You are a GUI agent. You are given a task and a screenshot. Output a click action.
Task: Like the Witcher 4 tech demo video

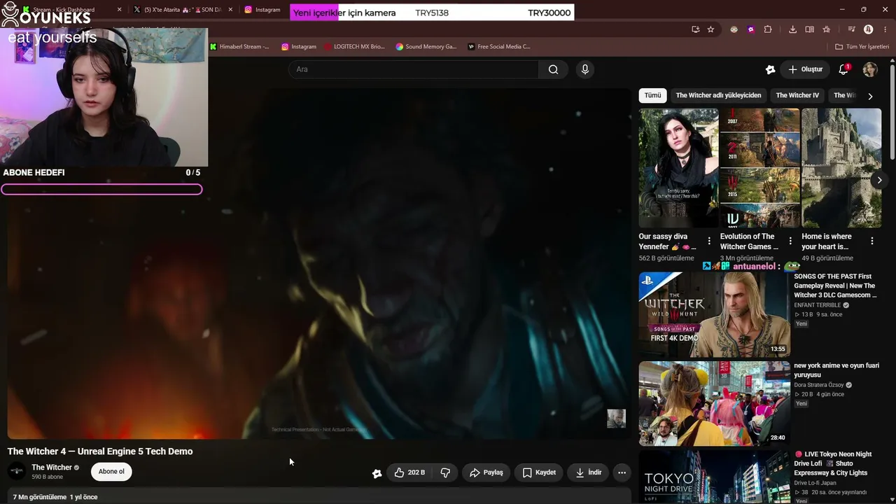(x=409, y=472)
